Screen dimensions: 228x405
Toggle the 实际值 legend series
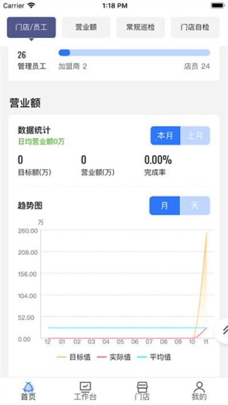click(x=114, y=357)
